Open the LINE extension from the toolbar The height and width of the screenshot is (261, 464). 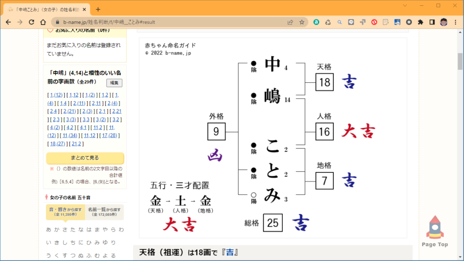351,21
